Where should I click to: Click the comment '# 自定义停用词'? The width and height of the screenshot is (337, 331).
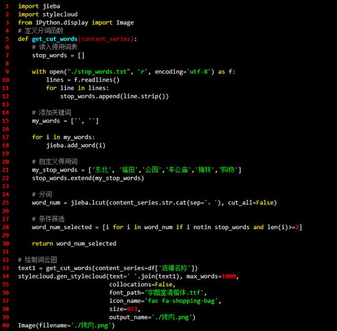(55, 162)
